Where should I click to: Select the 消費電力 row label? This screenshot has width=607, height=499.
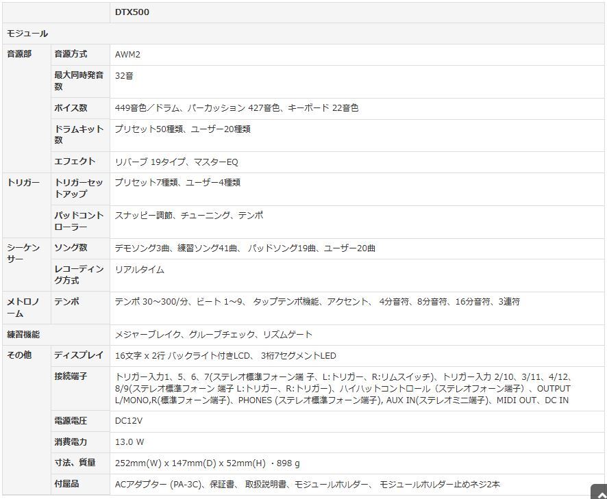click(x=71, y=442)
